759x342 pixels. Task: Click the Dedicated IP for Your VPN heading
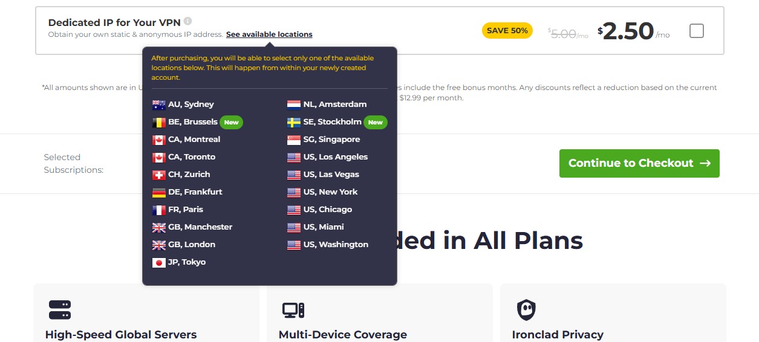pyautogui.click(x=114, y=22)
